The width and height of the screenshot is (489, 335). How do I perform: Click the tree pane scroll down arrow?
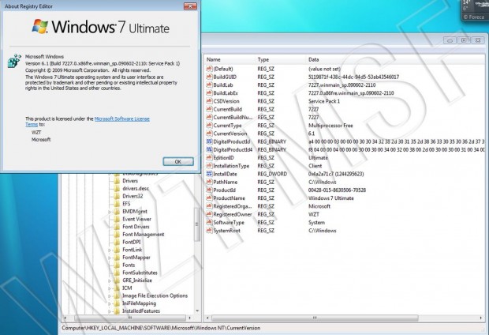click(x=197, y=311)
